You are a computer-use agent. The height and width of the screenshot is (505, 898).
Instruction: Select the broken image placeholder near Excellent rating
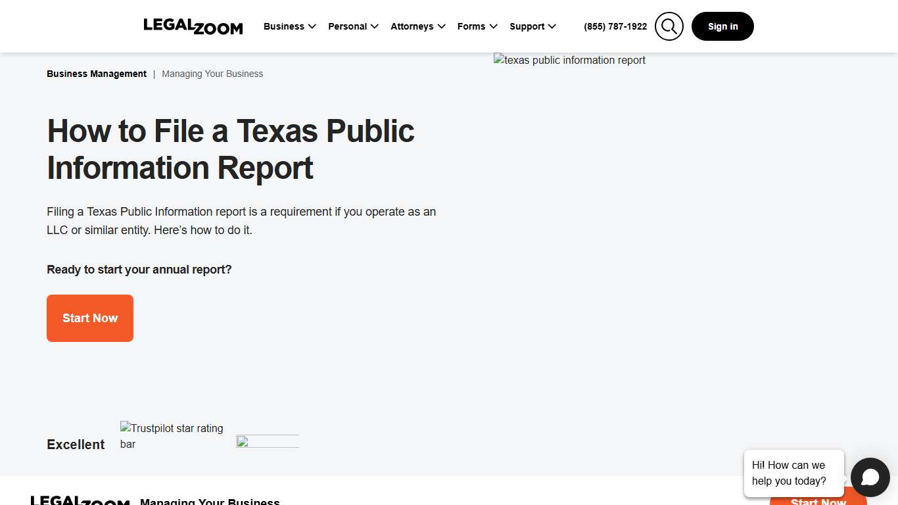click(267, 441)
